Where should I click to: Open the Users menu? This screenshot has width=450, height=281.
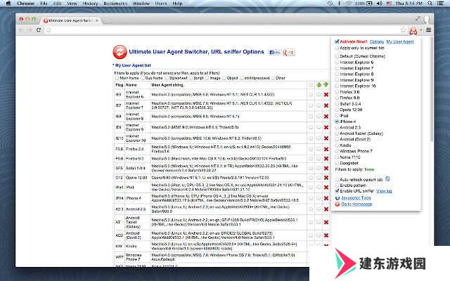(161, 4)
